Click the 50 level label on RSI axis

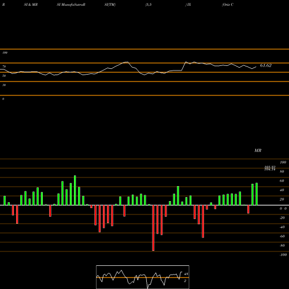click(4, 76)
